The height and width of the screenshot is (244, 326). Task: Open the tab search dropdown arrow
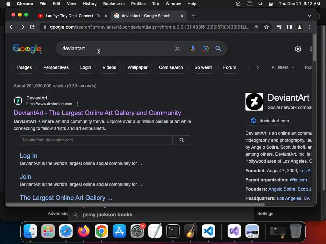coord(309,16)
